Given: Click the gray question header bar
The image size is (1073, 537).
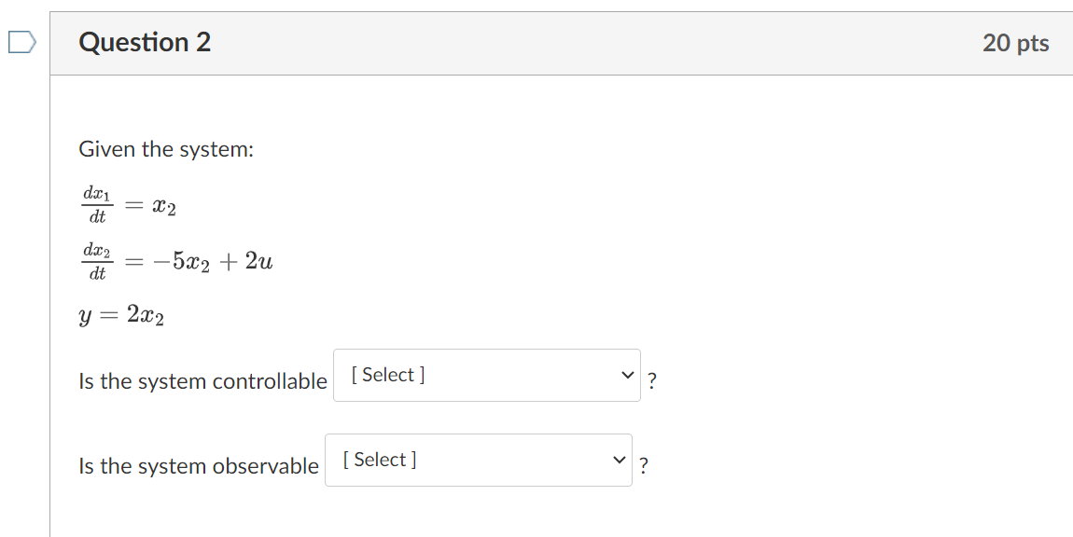Looking at the screenshot, I should click(561, 43).
